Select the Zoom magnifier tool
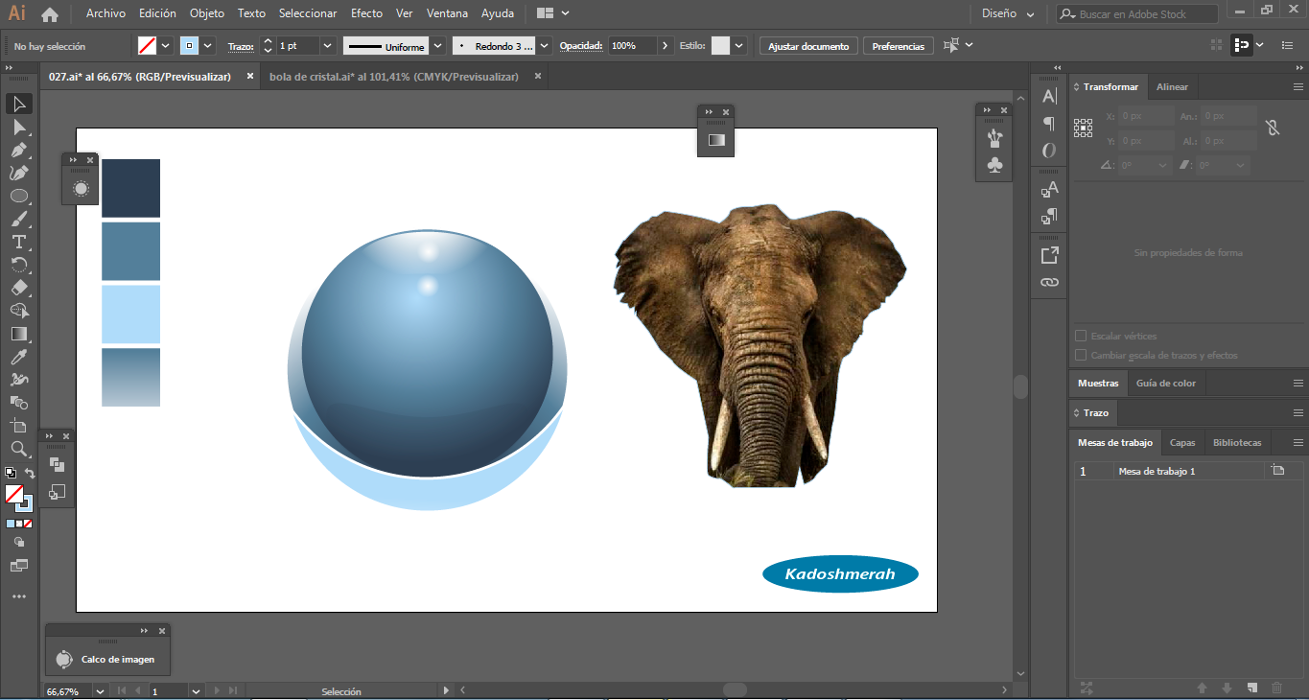 pos(19,449)
